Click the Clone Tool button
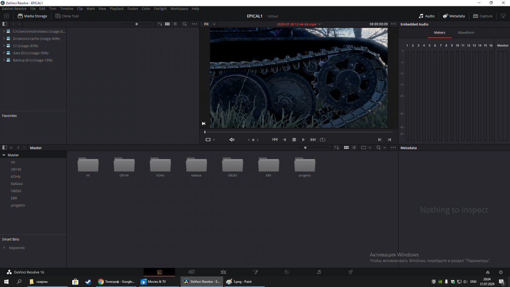Viewport: 510px width, 287px height. tap(67, 16)
